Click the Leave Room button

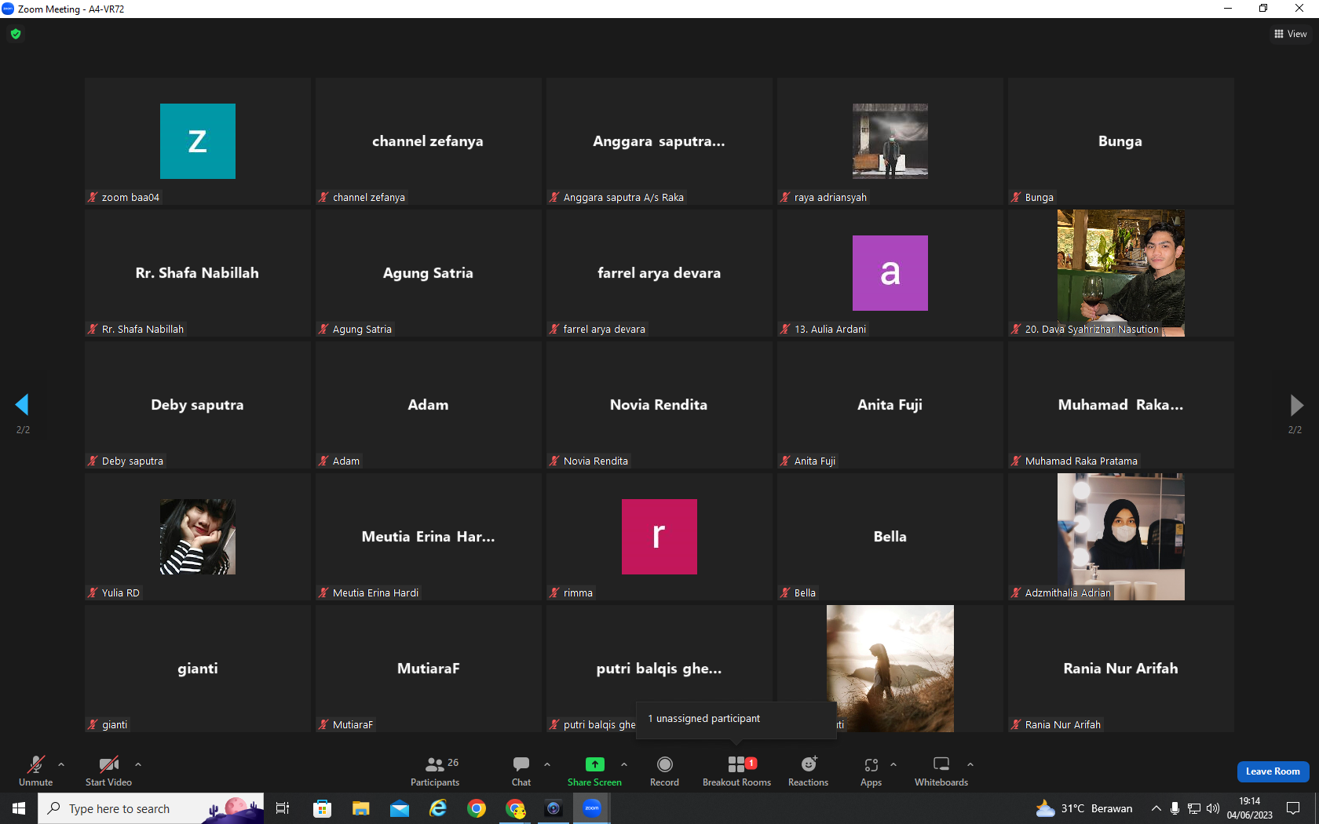[x=1273, y=771]
